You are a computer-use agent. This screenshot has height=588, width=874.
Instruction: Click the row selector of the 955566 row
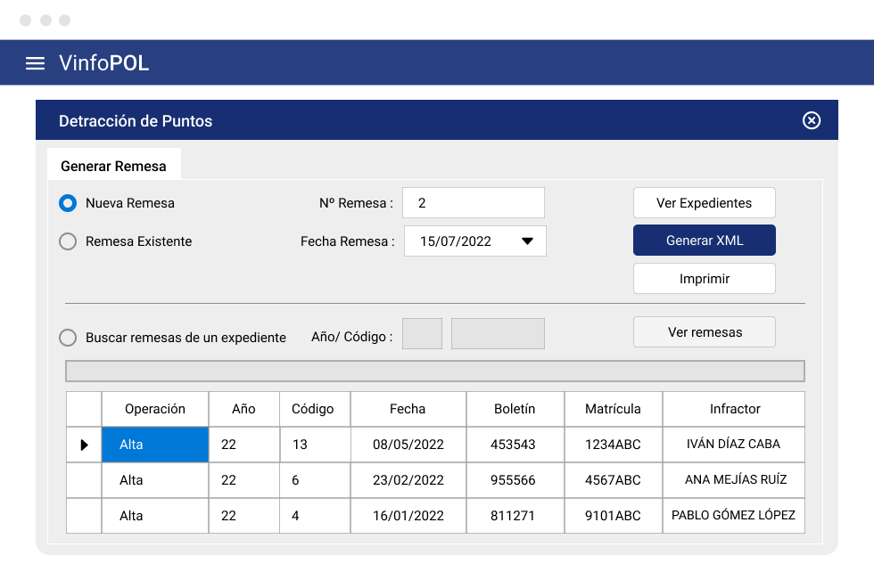point(84,480)
